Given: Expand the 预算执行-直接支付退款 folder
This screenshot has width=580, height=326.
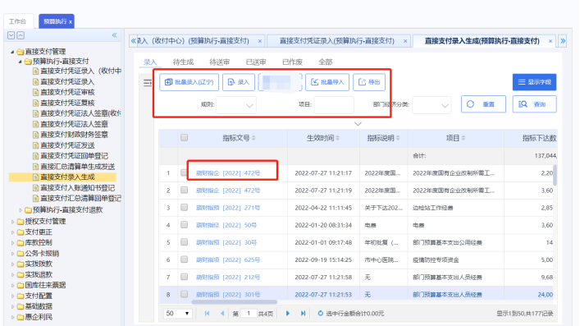Looking at the screenshot, I should click(20, 210).
